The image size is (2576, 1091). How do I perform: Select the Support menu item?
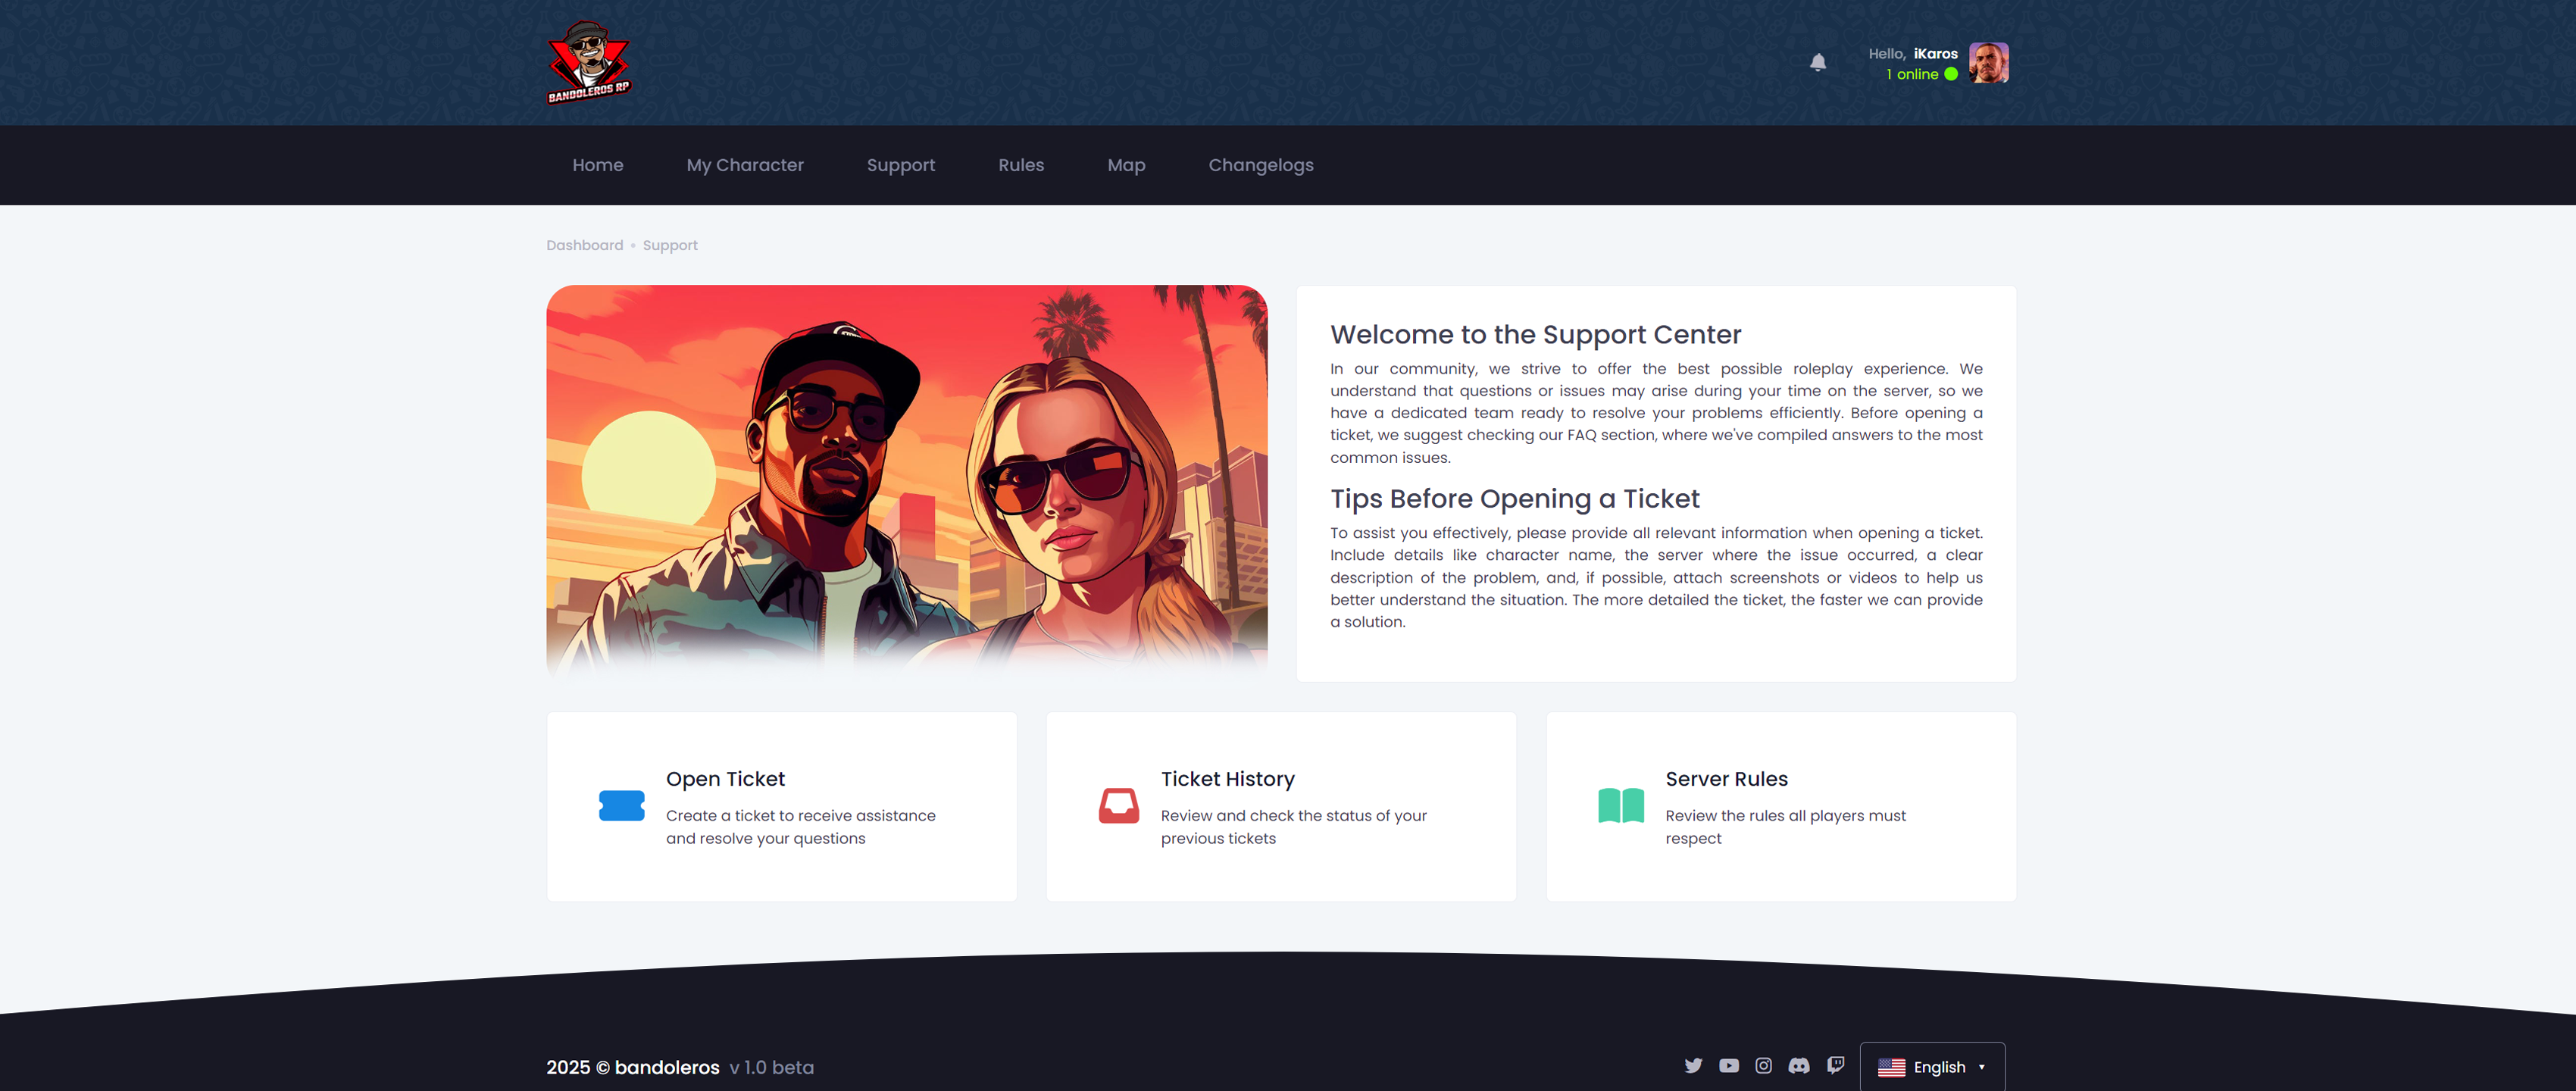click(x=900, y=165)
